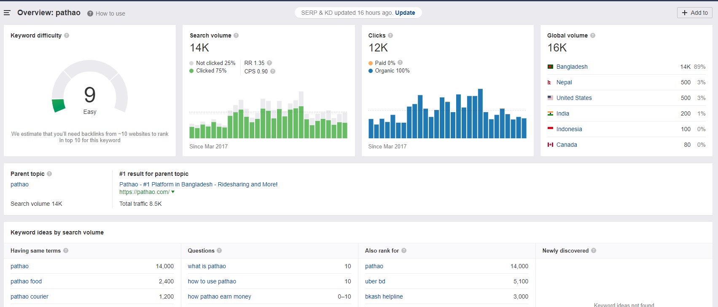Click the plus icon in Add to
Image resolution: width=718 pixels, height=307 pixels.
pos(685,13)
